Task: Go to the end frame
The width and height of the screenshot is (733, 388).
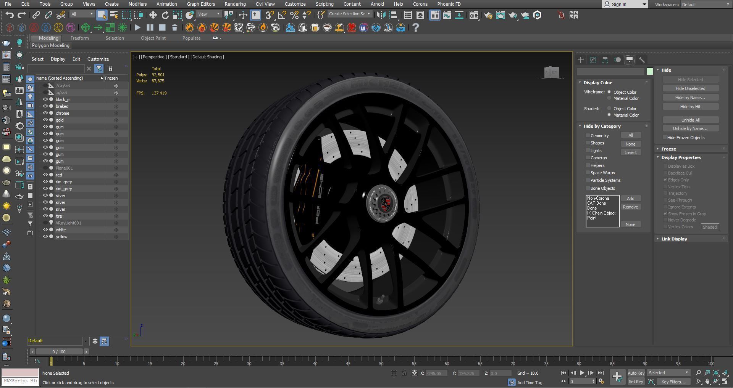Action: point(601,373)
